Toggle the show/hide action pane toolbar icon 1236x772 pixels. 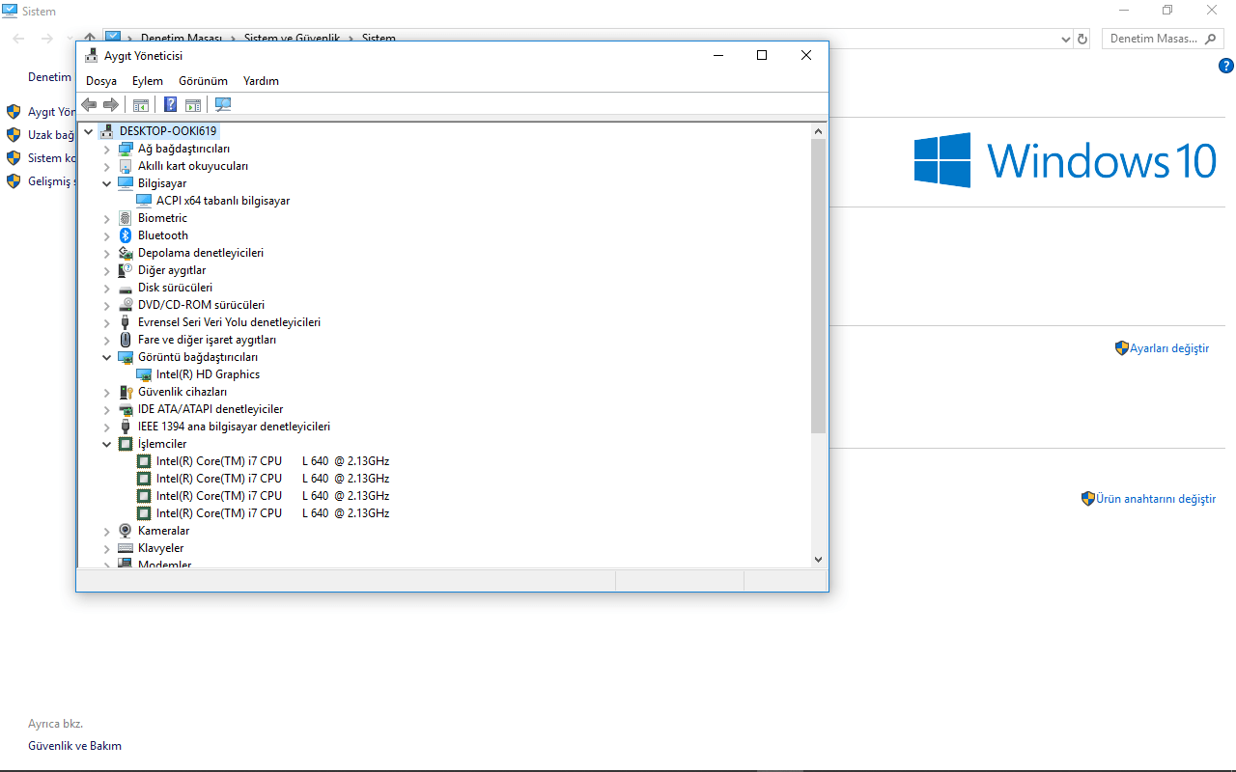point(193,104)
